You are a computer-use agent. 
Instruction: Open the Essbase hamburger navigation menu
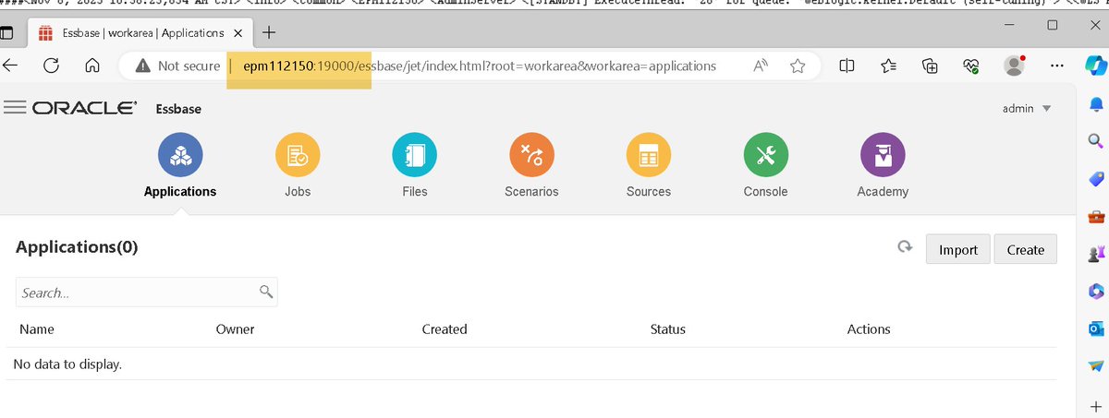15,108
